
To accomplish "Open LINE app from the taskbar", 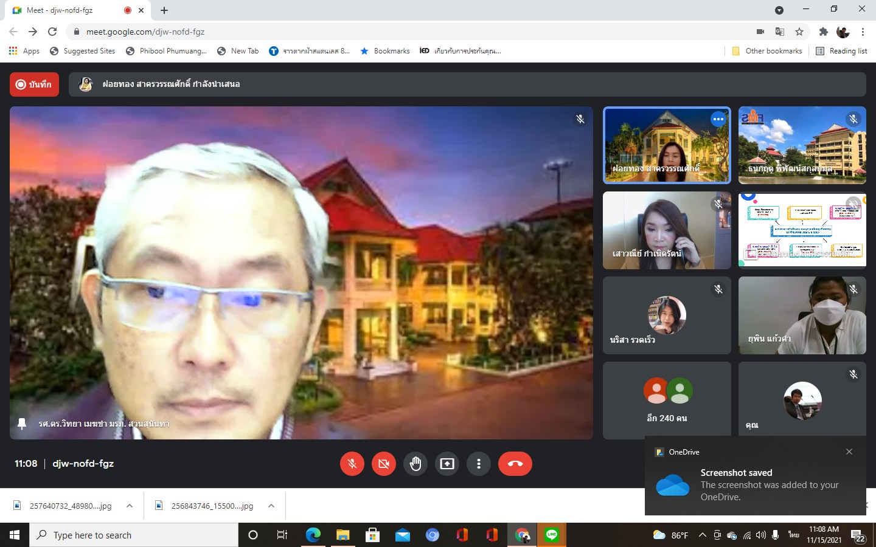I will tap(552, 535).
